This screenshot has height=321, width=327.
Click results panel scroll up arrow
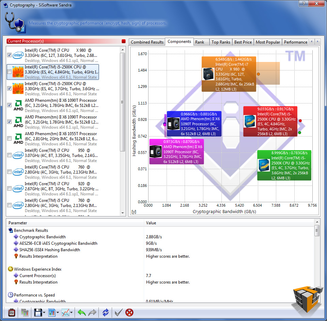[x=317, y=222]
